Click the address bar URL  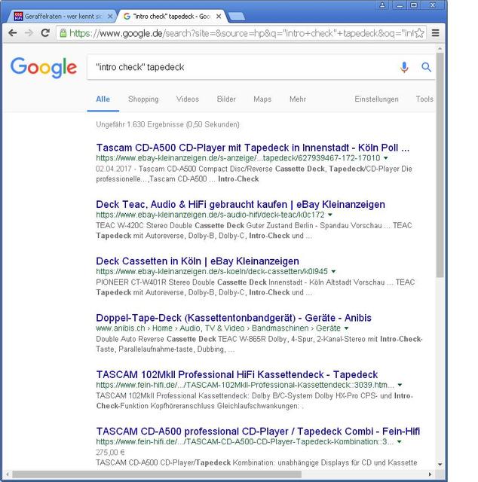(241, 33)
